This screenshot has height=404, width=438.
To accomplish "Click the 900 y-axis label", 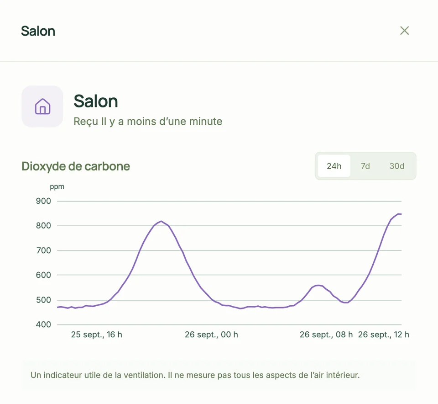I will pos(43,201).
